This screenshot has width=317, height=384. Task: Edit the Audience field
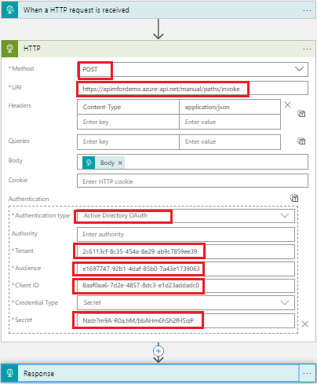(x=186, y=269)
